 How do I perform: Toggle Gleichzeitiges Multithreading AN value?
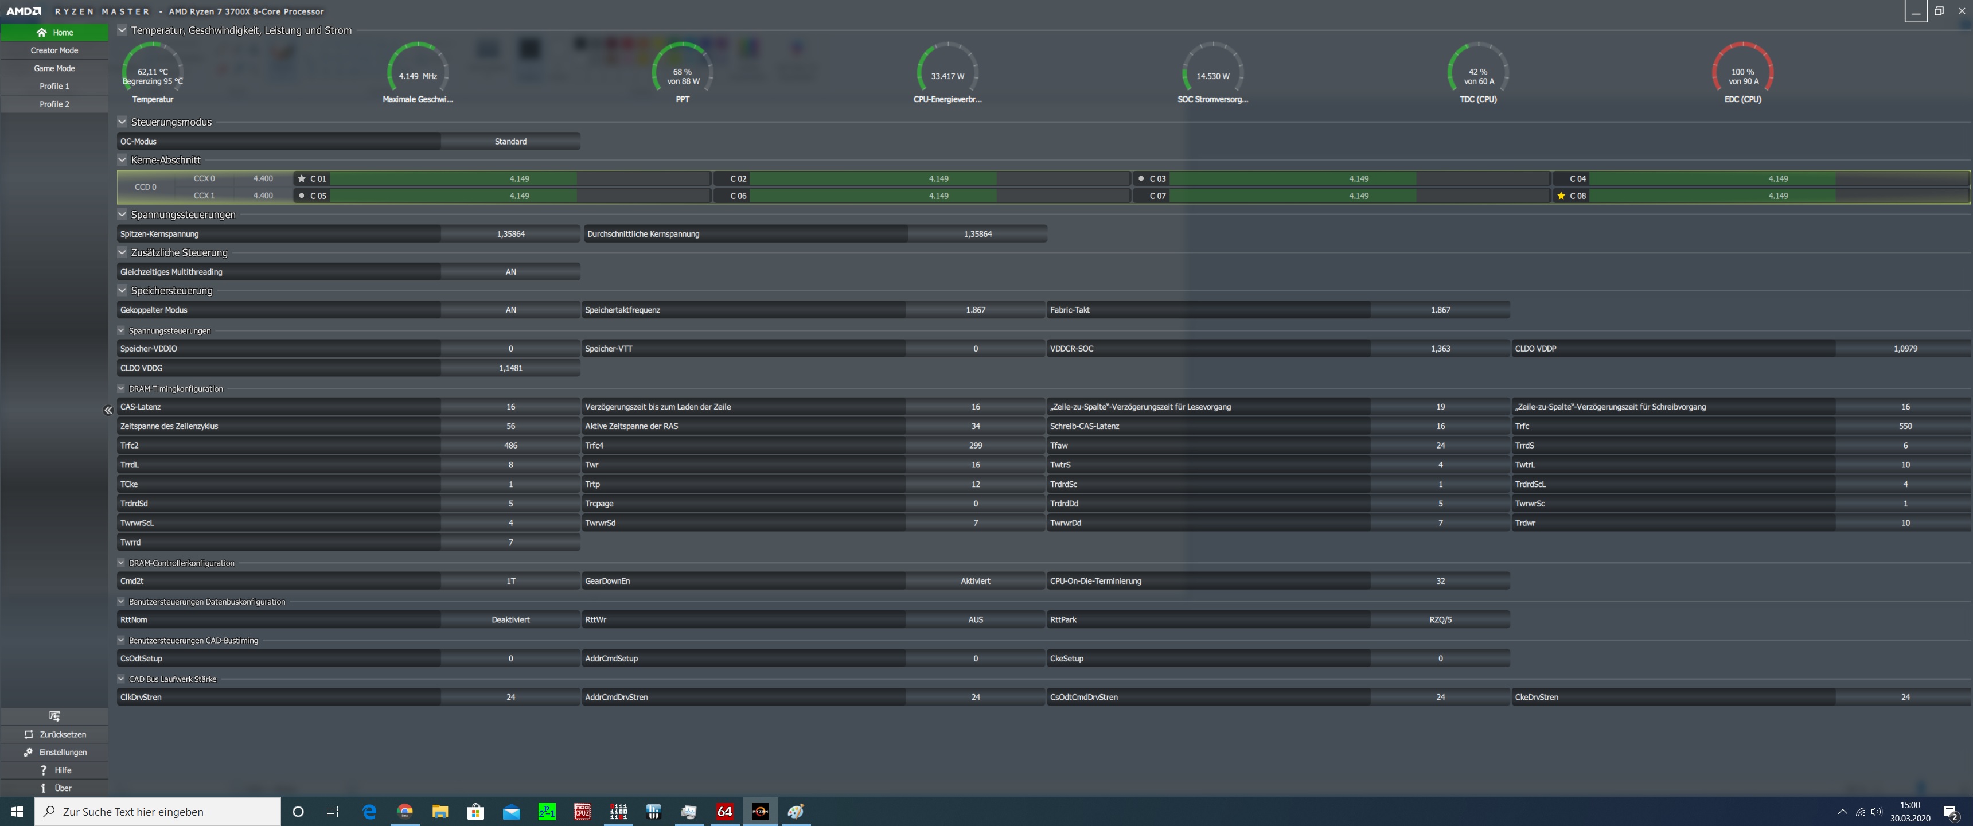(x=510, y=272)
